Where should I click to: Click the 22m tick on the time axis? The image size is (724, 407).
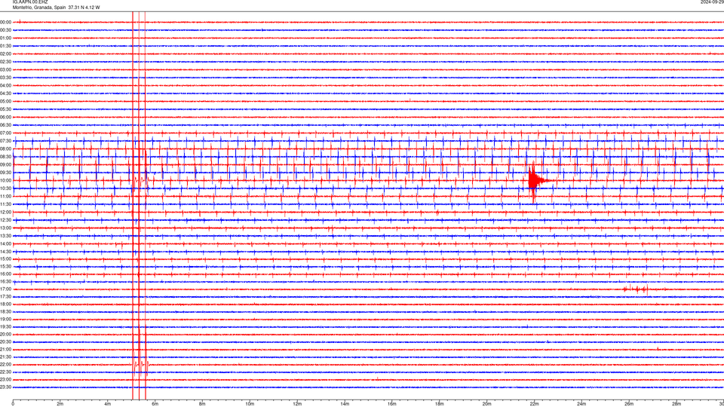pyautogui.click(x=534, y=404)
